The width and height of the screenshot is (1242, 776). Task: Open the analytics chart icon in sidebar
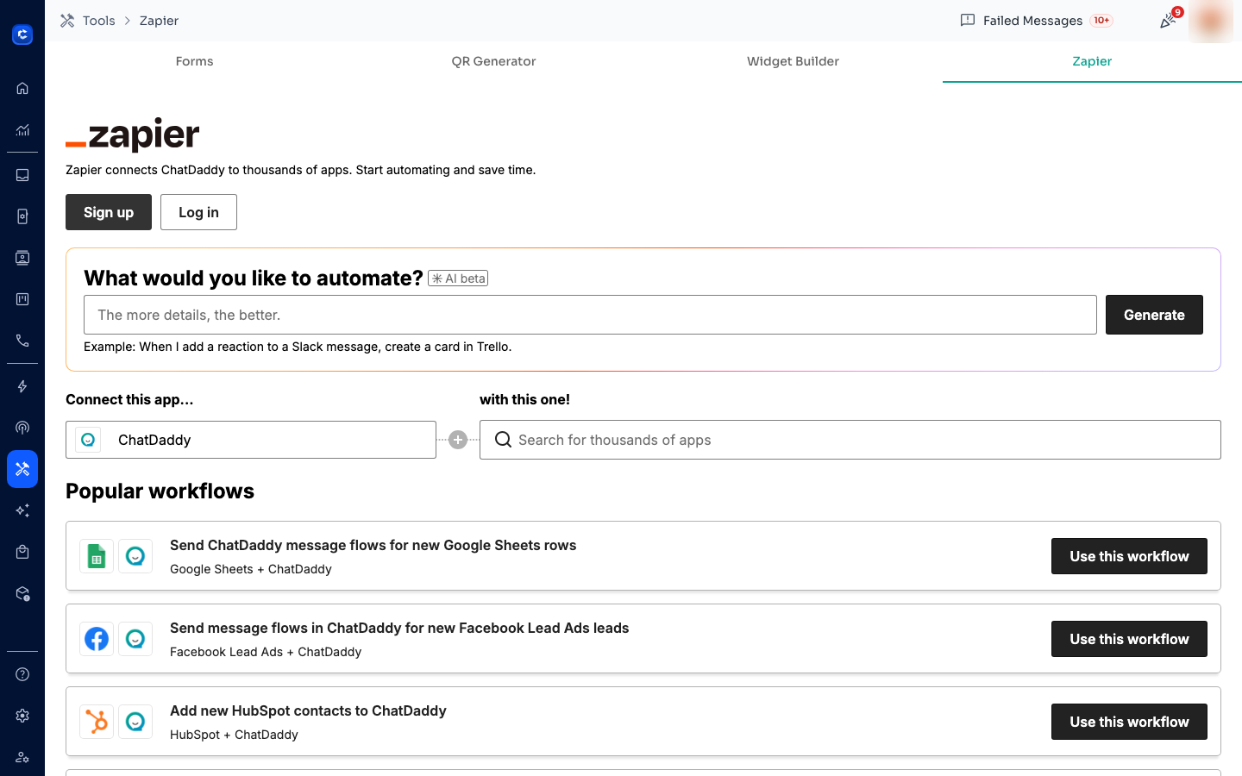tap(22, 130)
